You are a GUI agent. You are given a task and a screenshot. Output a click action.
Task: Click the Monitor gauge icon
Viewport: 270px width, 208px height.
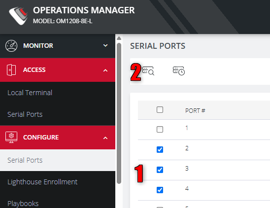pyautogui.click(x=11, y=46)
